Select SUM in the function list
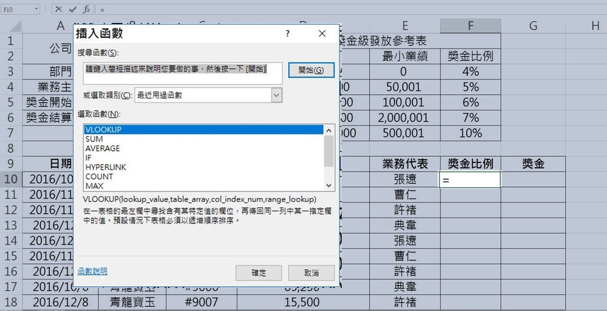 (x=204, y=139)
